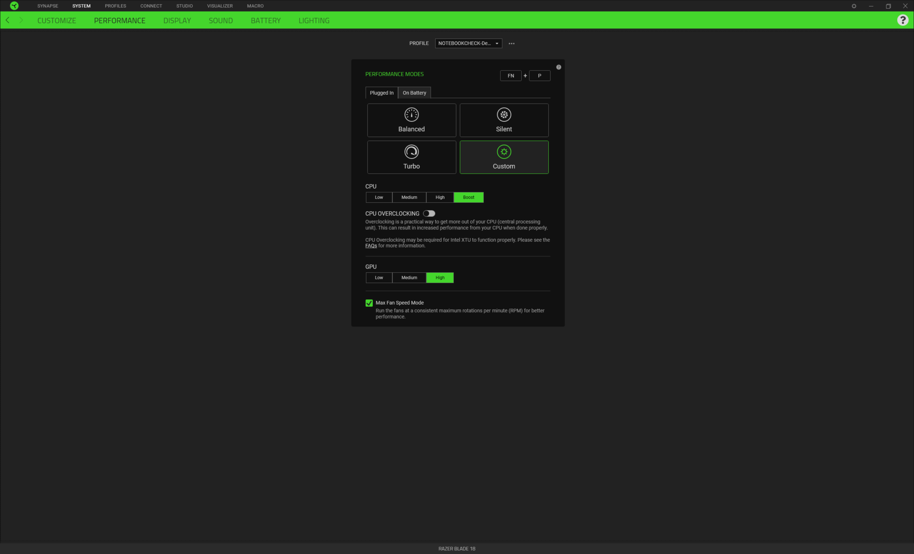This screenshot has height=554, width=914.
Task: Open the Profile dropdown menu
Action: [x=468, y=43]
